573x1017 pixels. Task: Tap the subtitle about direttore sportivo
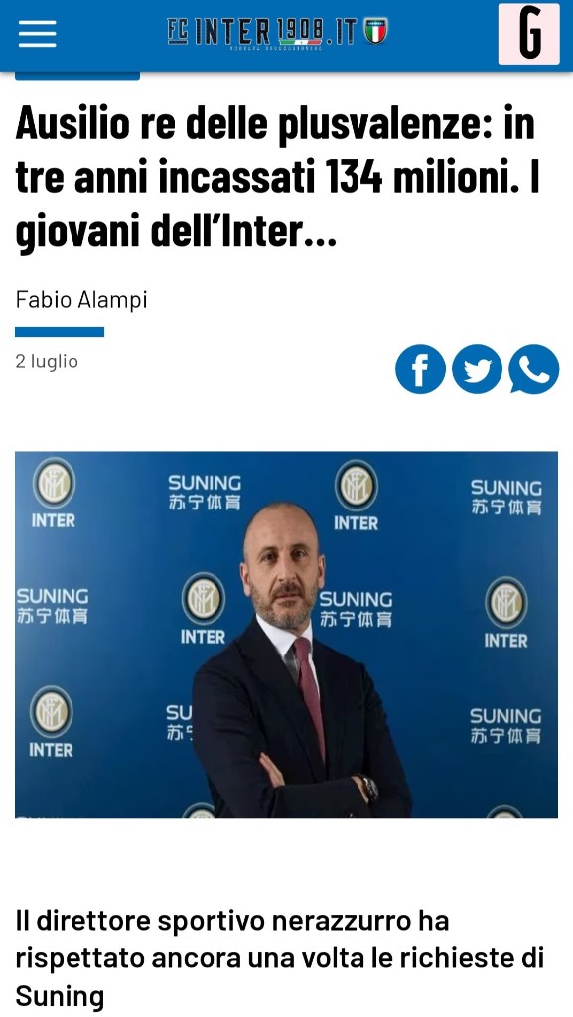pyautogui.click(x=279, y=958)
